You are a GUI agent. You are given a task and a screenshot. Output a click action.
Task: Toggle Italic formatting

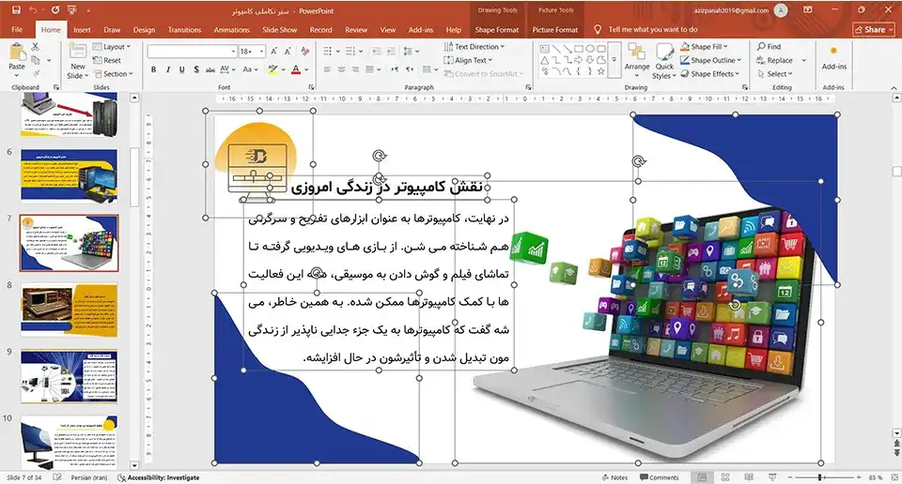coord(167,69)
